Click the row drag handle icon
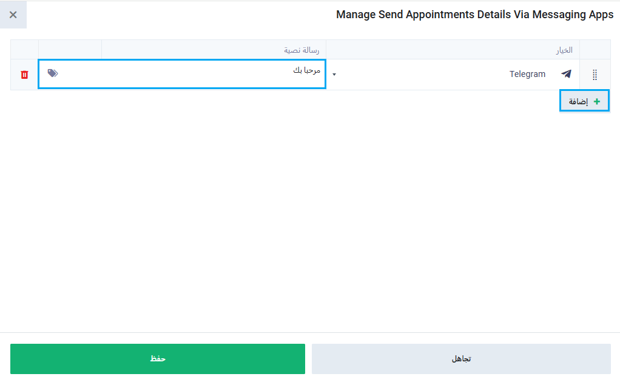 point(595,75)
